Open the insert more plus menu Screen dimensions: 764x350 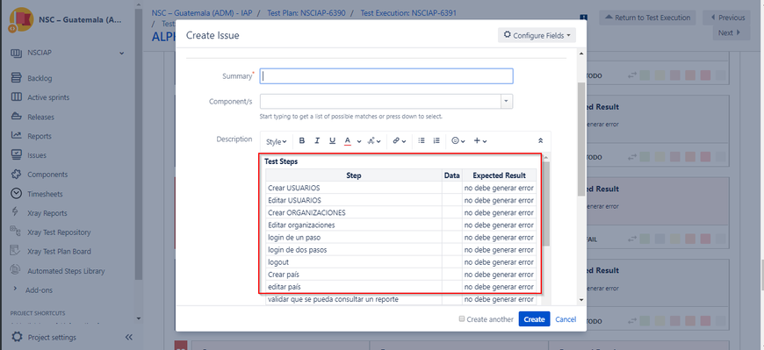pyautogui.click(x=480, y=140)
